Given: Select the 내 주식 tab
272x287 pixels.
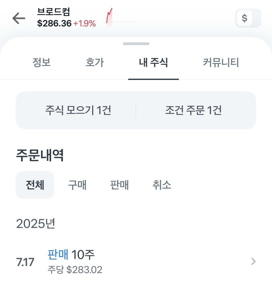Looking at the screenshot, I should tap(153, 62).
